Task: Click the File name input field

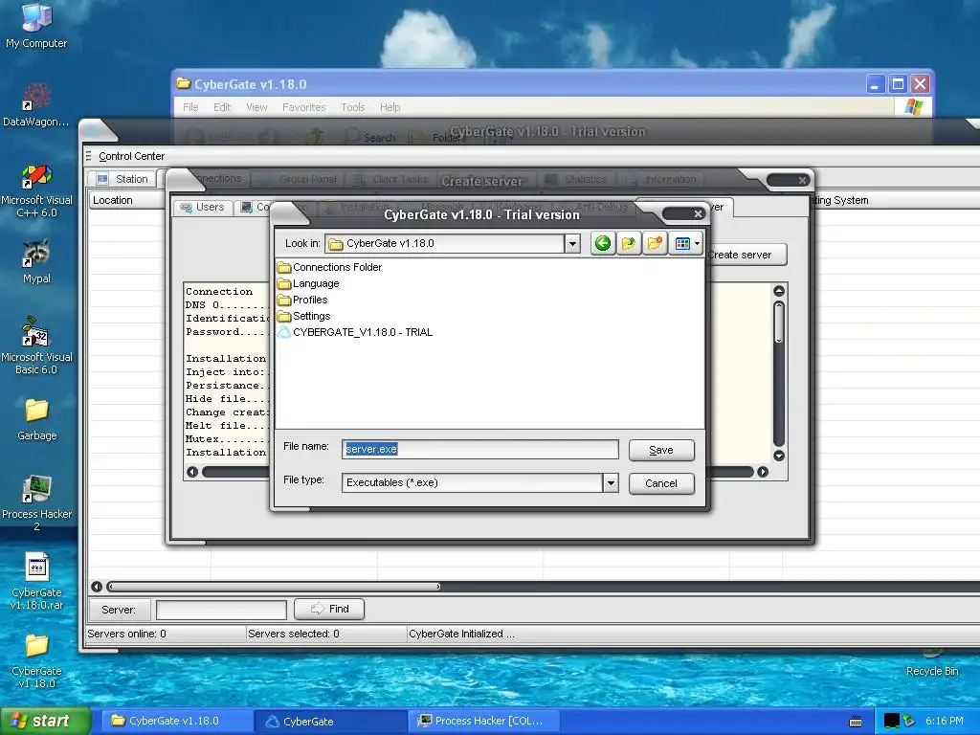Action: pos(480,450)
